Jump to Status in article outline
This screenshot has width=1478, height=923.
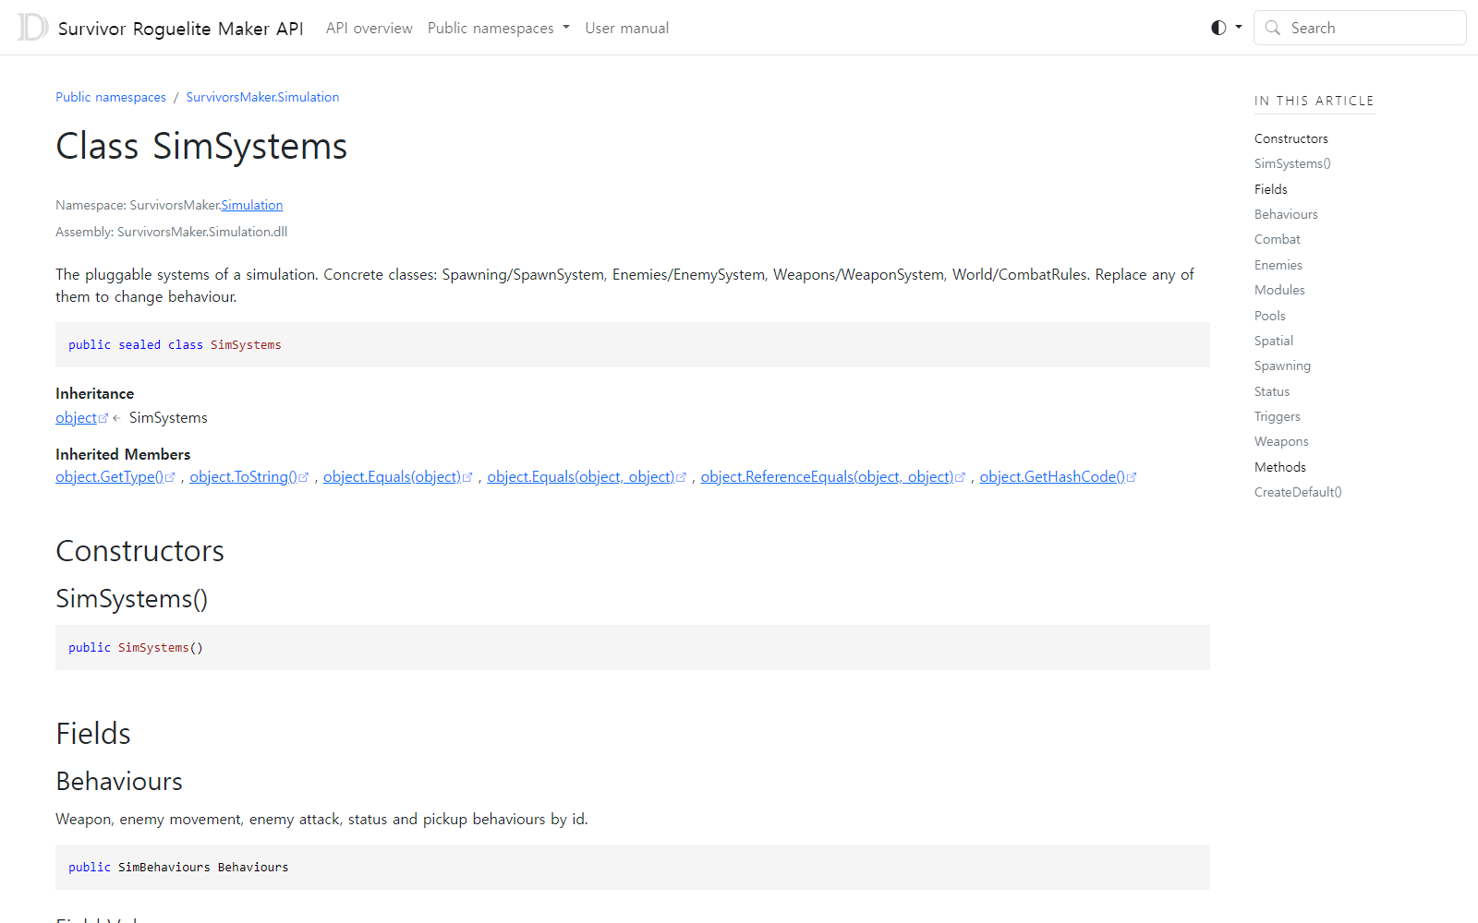point(1271,391)
